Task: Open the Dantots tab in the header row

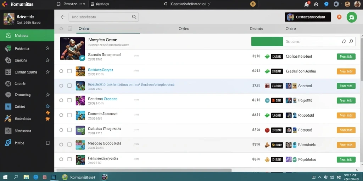Action: tap(256, 29)
